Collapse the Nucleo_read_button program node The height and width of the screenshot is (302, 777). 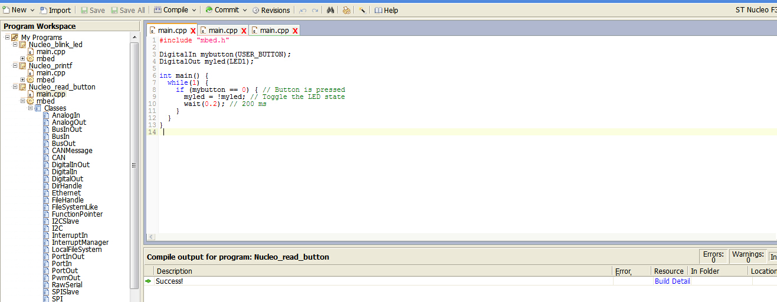15,87
